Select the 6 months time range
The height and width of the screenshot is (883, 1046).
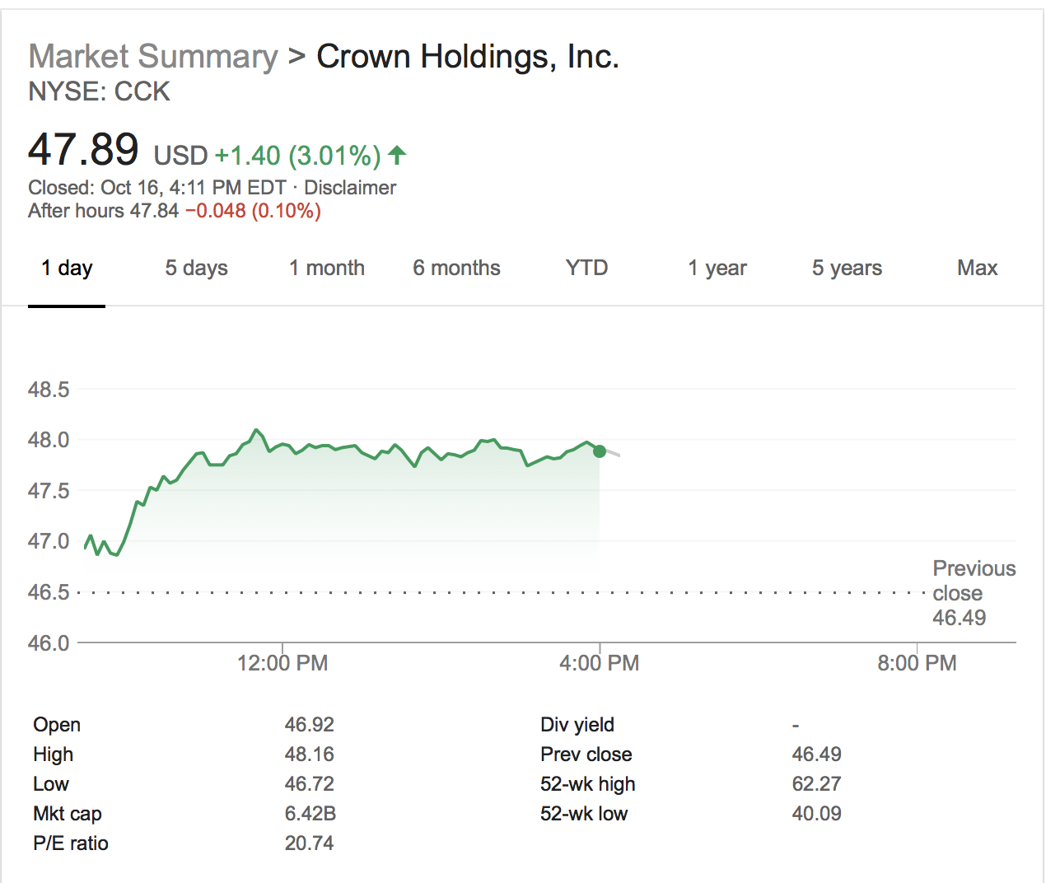pos(456,268)
